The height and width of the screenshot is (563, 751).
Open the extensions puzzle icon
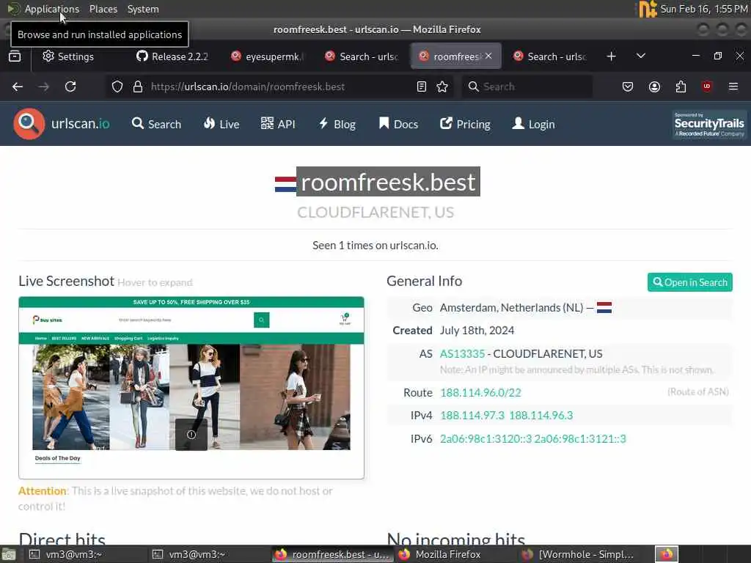[x=681, y=87]
